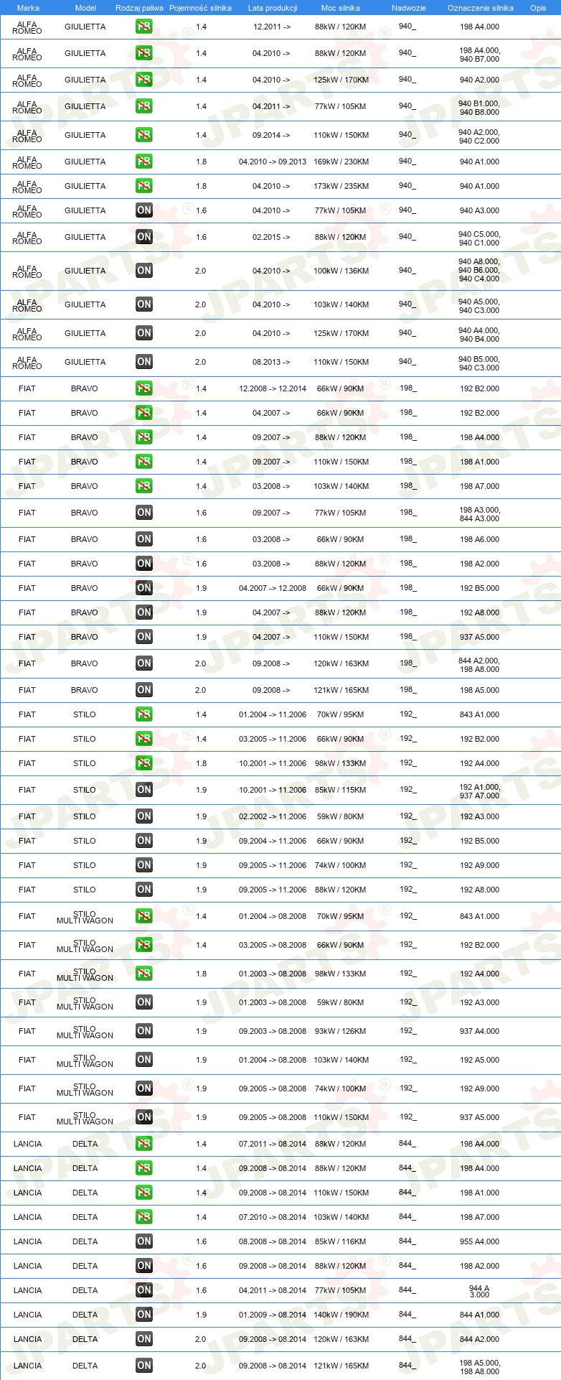Click the Lata produkcji column header
Image resolution: width=561 pixels, height=1380 pixels.
tap(273, 8)
